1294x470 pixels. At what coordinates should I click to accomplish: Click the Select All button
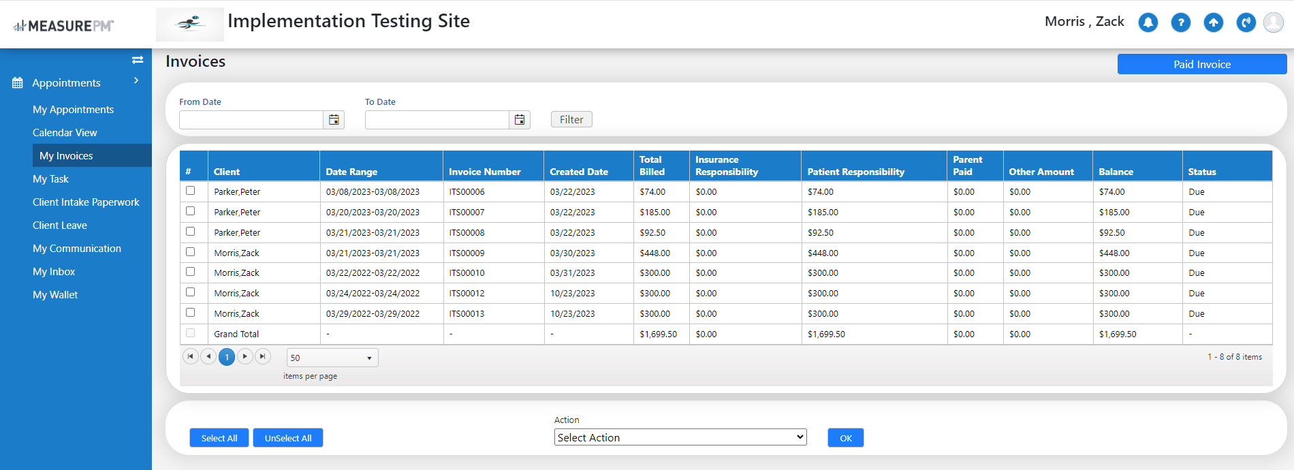[x=219, y=438]
